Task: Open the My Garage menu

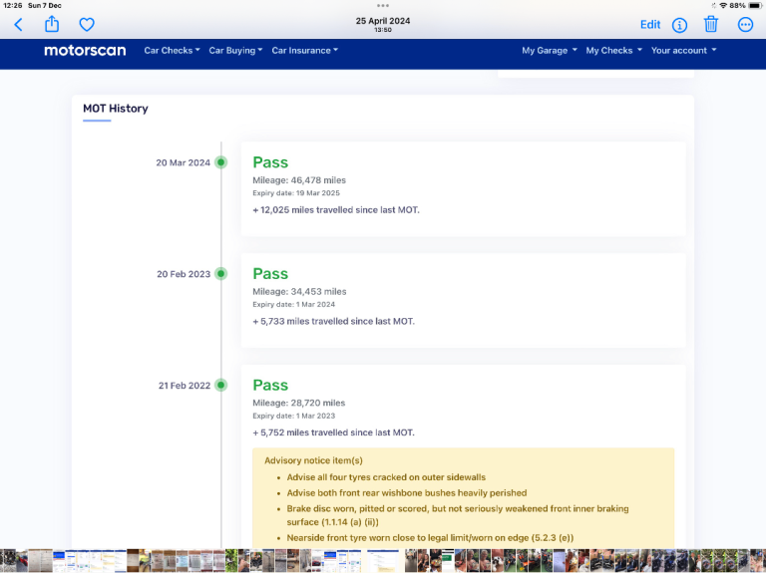Action: 549,51
